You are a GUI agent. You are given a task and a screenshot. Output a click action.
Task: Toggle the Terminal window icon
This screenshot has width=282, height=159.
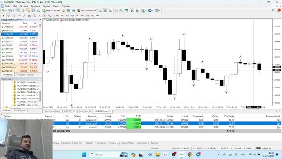point(33,11)
